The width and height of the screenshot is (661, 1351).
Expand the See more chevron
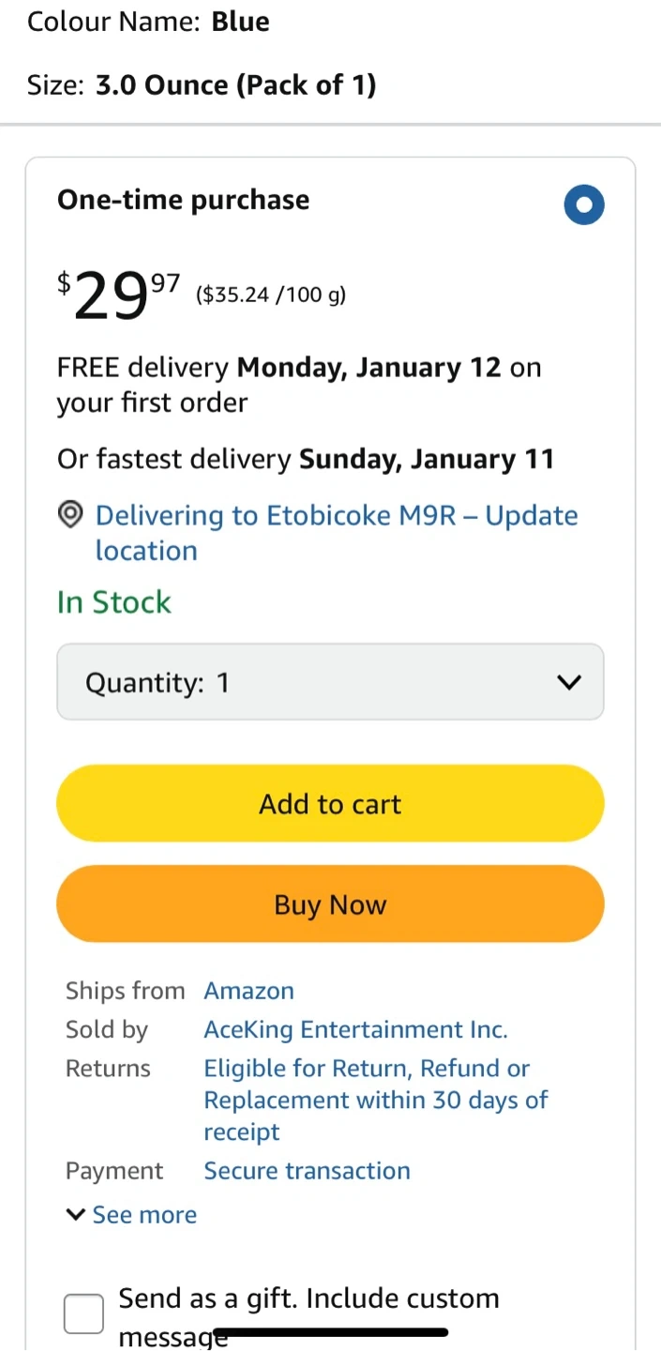[x=76, y=1215]
